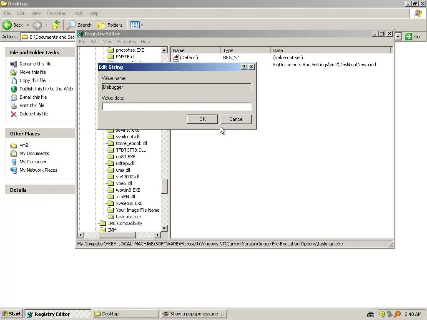
Task: Click the Value name field showing Debugger
Action: click(x=176, y=87)
